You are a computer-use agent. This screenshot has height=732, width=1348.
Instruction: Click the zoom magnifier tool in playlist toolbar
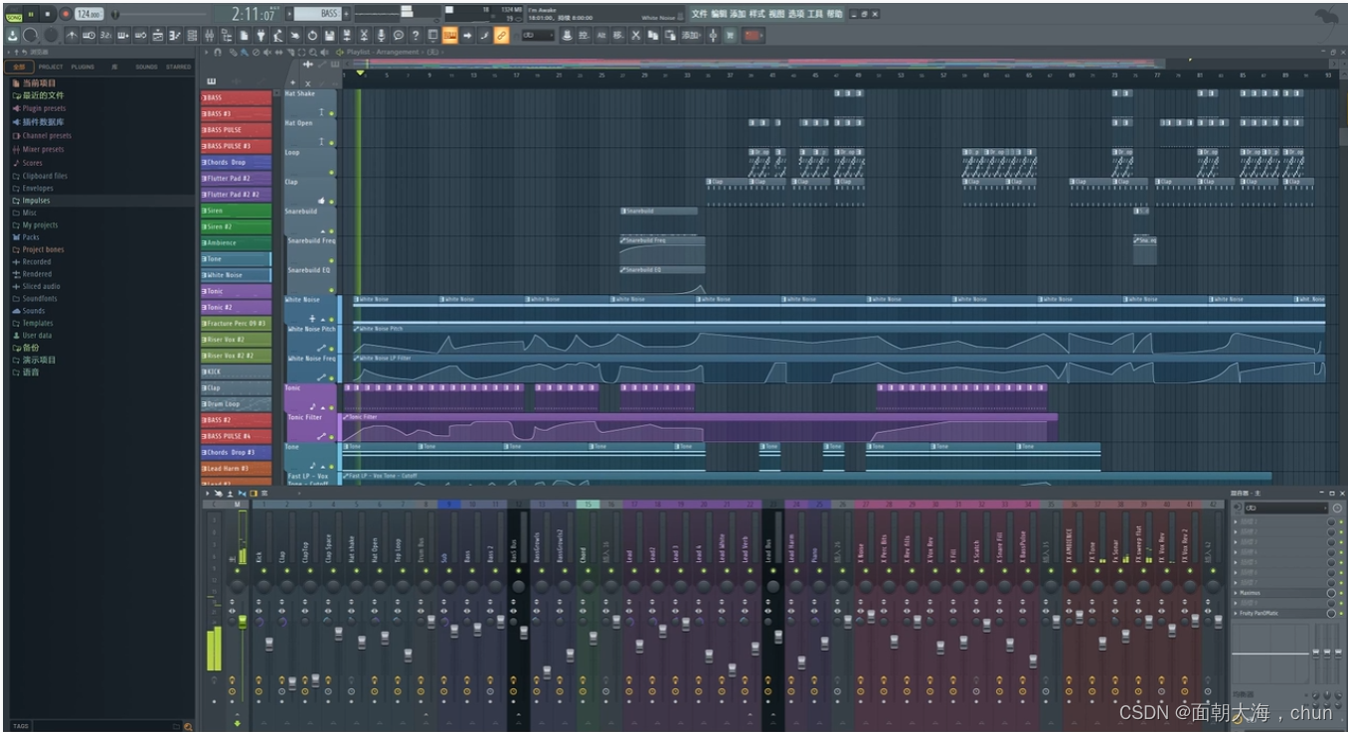click(313, 52)
